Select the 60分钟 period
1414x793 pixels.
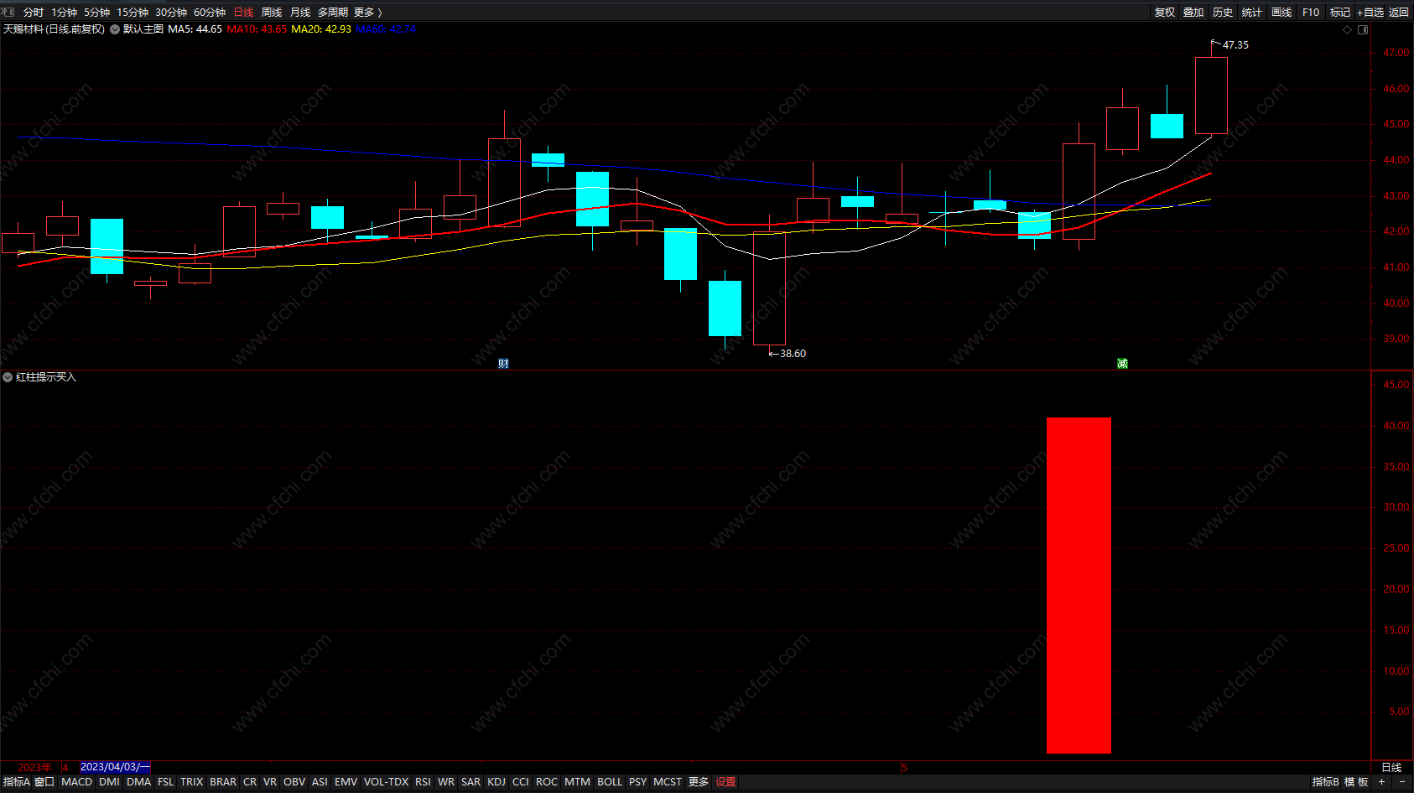pyautogui.click(x=210, y=13)
